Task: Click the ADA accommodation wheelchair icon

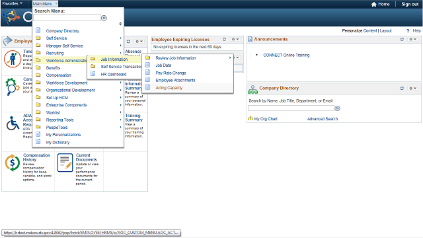Action: pos(13,124)
